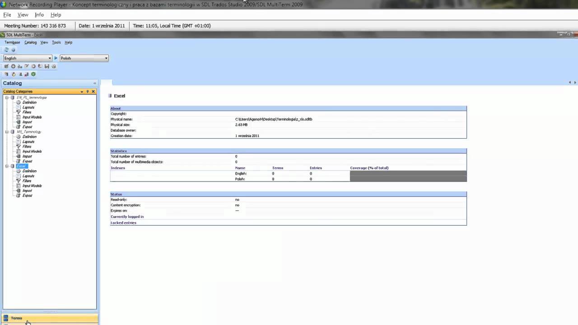Image resolution: width=578 pixels, height=325 pixels.
Task: Click the last icon in the toolbar row under the language dropdowns
Action: pos(54,66)
